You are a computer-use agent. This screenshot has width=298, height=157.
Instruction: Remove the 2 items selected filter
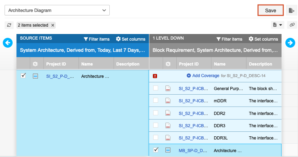pyautogui.click(x=53, y=25)
